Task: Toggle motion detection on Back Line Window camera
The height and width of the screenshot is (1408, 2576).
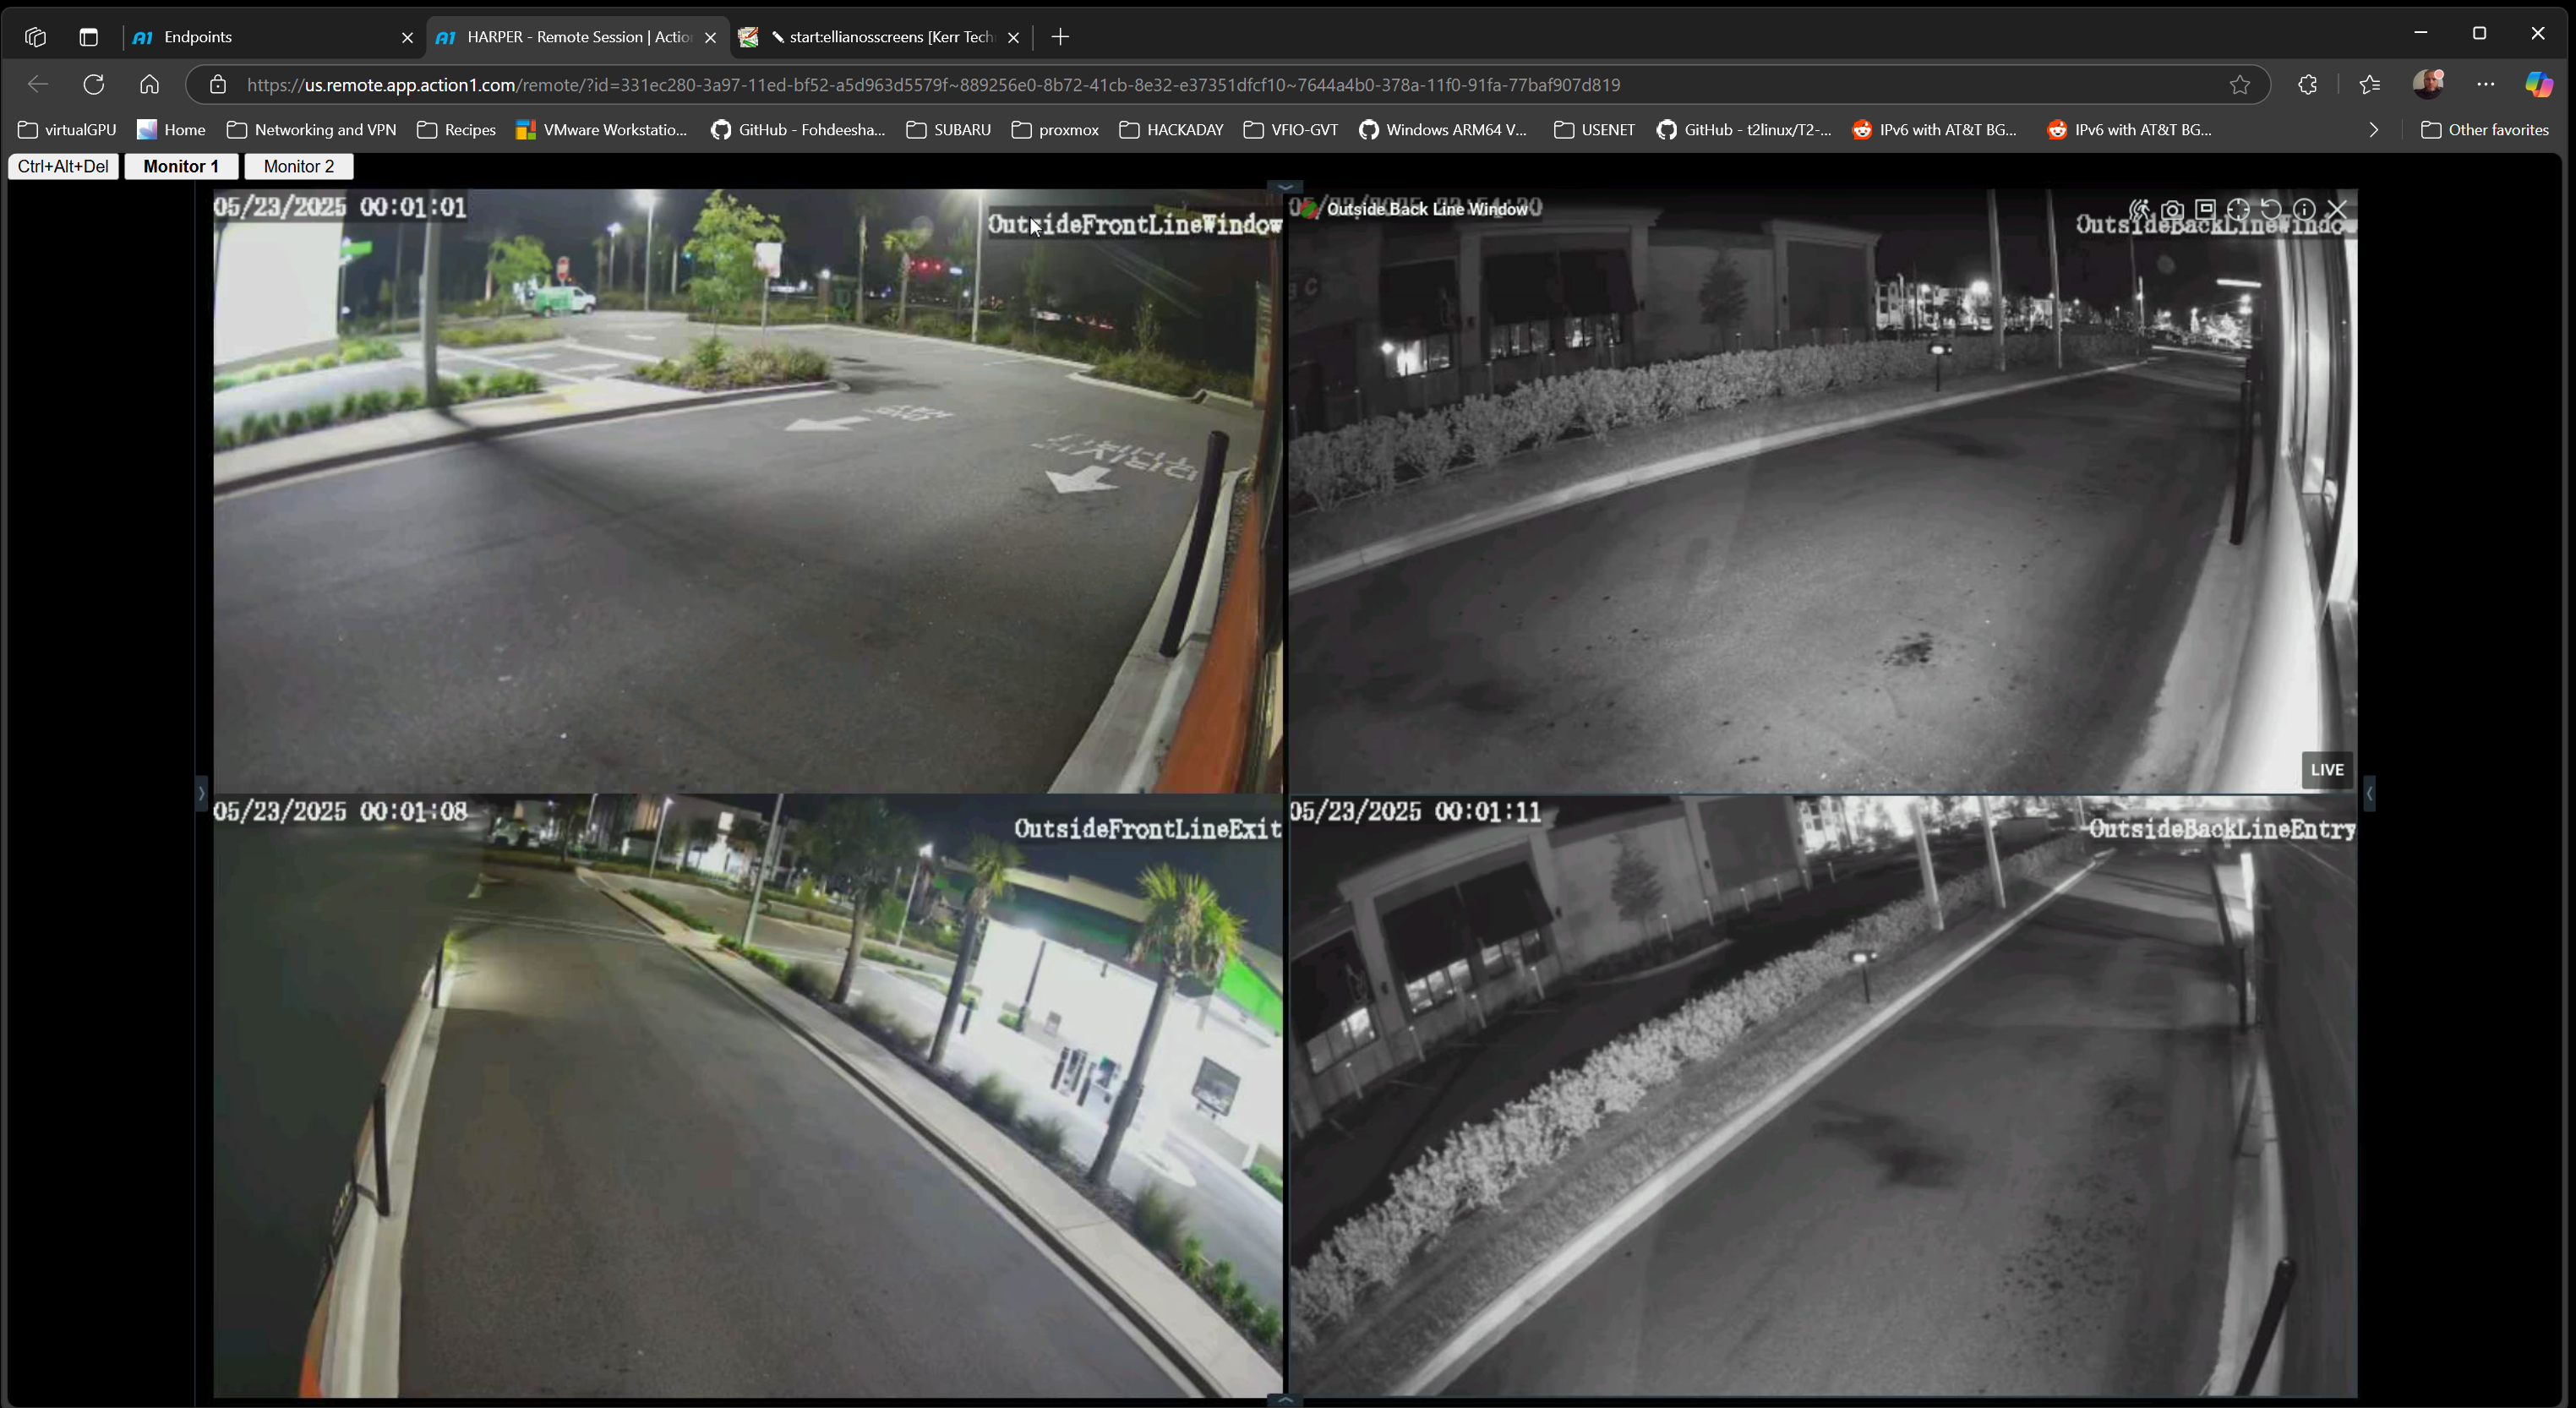Action: coord(2139,209)
